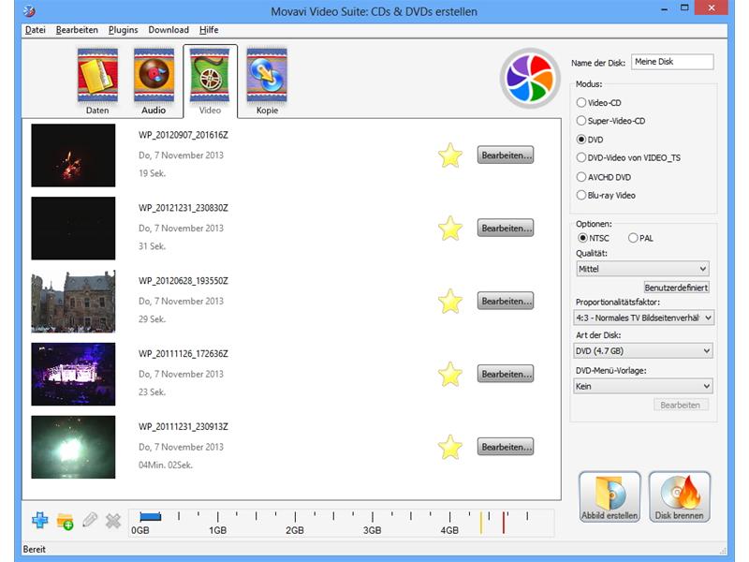Expand the DVD-Menü-Vorlage dropdown
Viewport: 749px width, 562px height.
click(643, 386)
